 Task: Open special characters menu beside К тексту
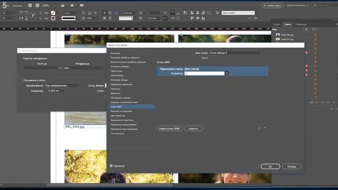227,73
